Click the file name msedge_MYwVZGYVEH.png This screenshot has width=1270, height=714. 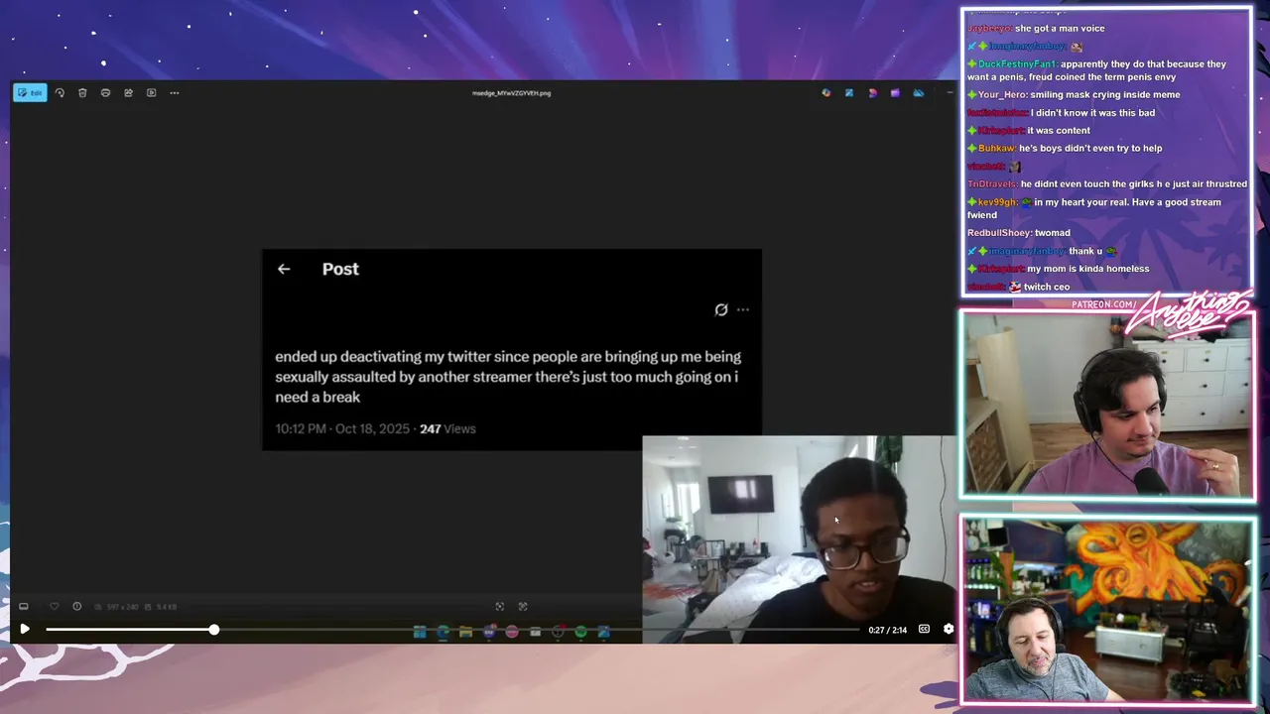(x=511, y=93)
